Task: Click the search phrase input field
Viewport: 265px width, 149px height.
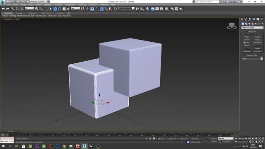Action: (x=207, y=2)
